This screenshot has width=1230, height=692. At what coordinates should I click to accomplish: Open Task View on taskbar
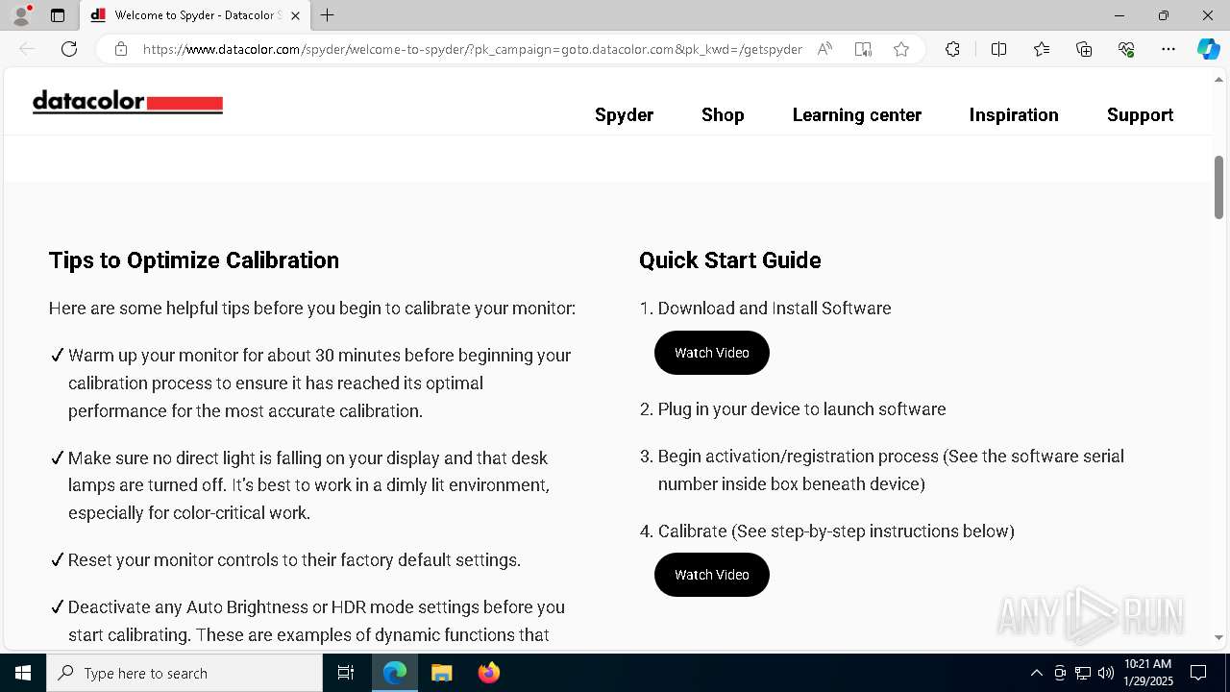pyautogui.click(x=346, y=673)
